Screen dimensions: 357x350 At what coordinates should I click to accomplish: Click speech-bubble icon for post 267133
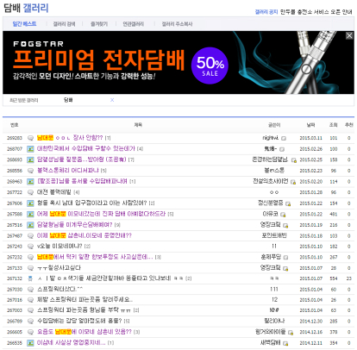(30, 268)
